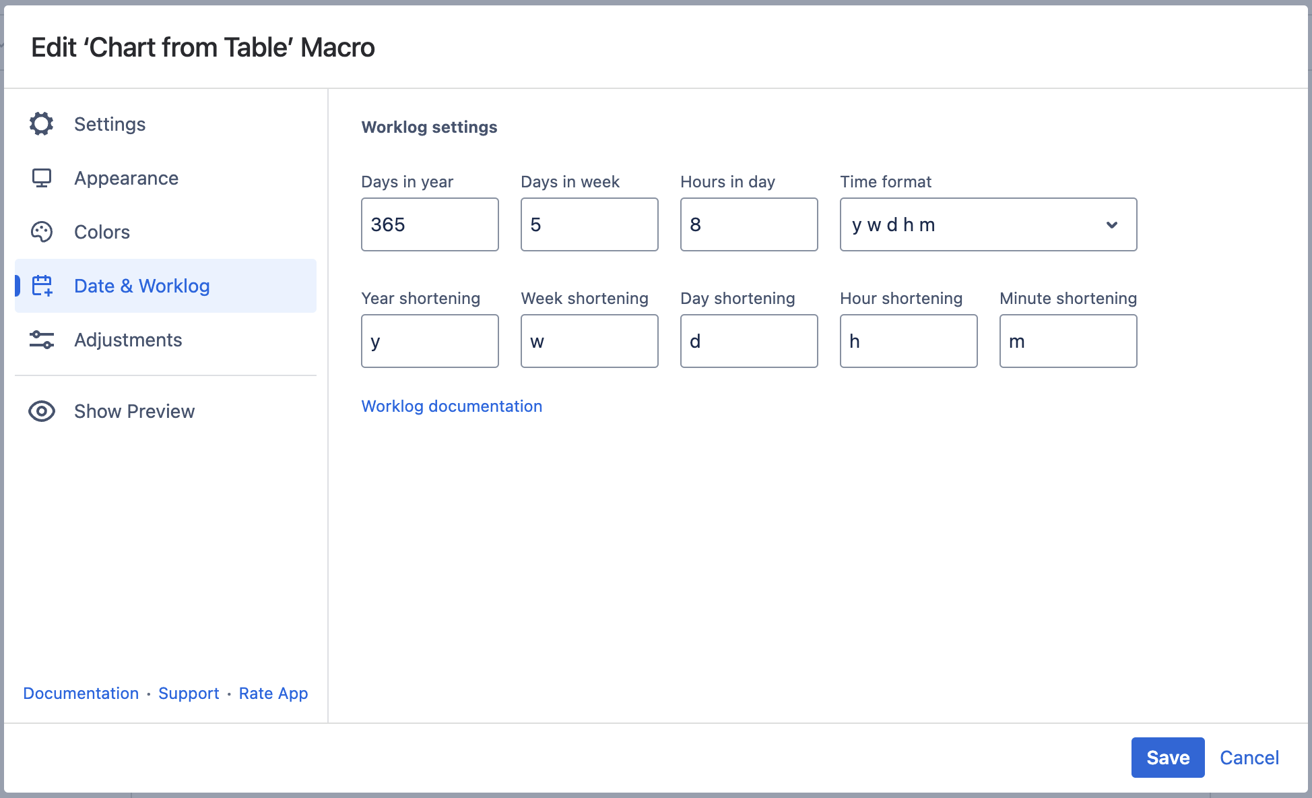The height and width of the screenshot is (798, 1312).
Task: Open the Worklog documentation link
Action: [451, 406]
